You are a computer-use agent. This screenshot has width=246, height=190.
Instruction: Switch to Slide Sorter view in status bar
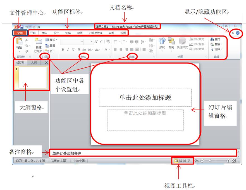(x=180, y=161)
